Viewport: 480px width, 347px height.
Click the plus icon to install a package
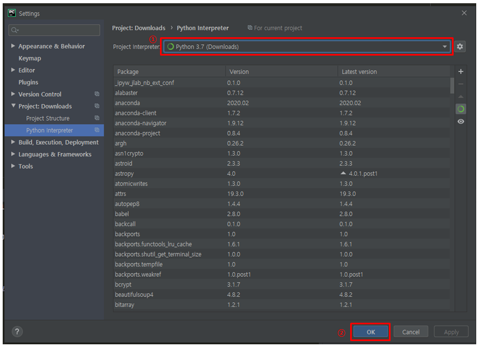[x=461, y=71]
